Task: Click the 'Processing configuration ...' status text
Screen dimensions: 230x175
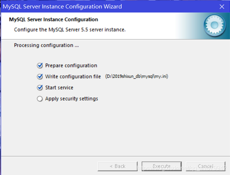Action: [46, 45]
